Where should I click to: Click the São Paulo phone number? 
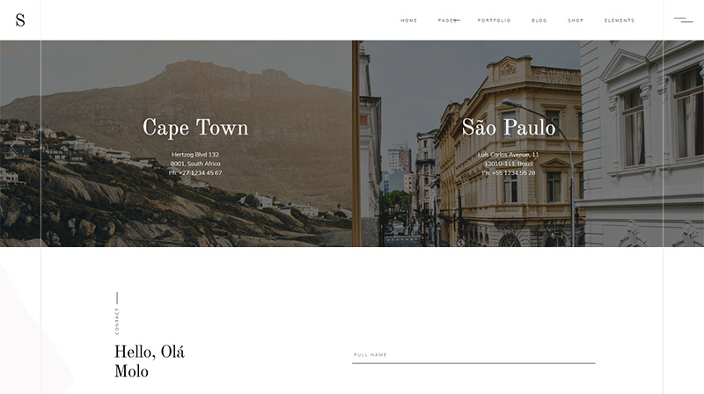click(x=509, y=173)
